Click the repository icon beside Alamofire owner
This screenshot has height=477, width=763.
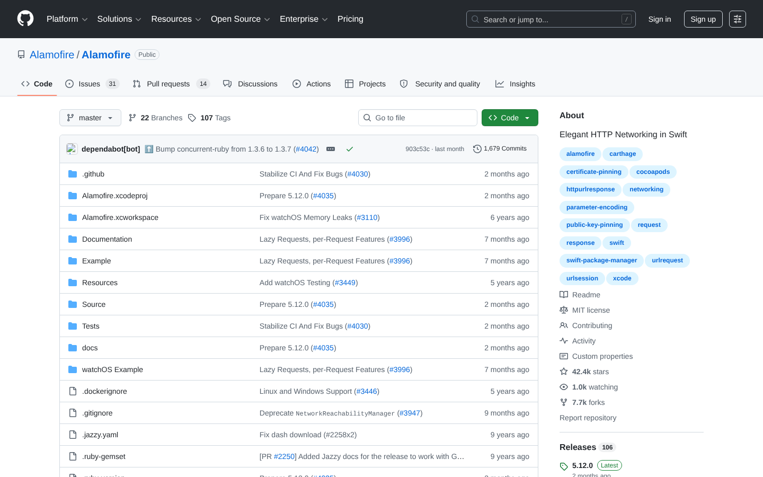point(21,55)
